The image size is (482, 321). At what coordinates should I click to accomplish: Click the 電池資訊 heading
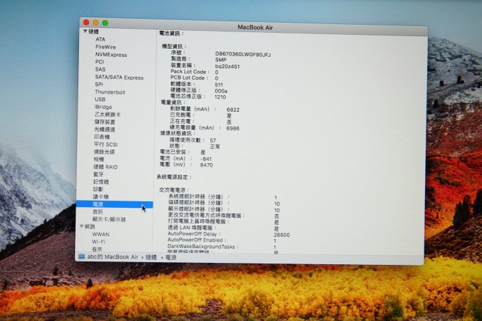171,33
